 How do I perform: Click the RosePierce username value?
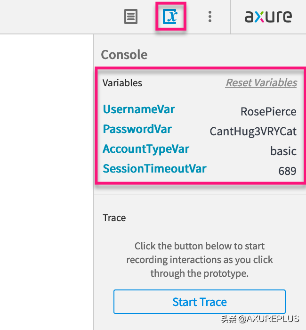point(268,112)
